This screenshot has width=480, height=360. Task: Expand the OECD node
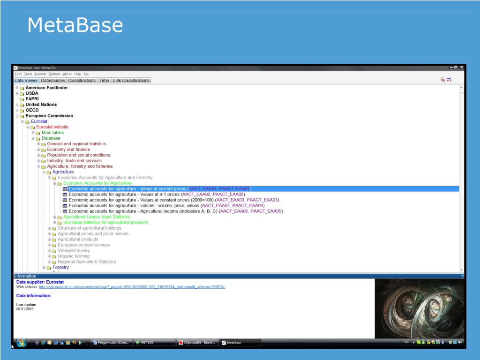tap(17, 110)
